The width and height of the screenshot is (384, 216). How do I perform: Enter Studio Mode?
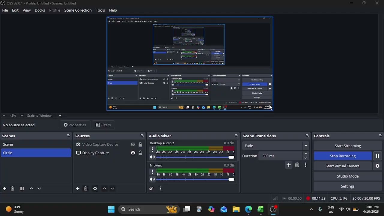(x=348, y=176)
